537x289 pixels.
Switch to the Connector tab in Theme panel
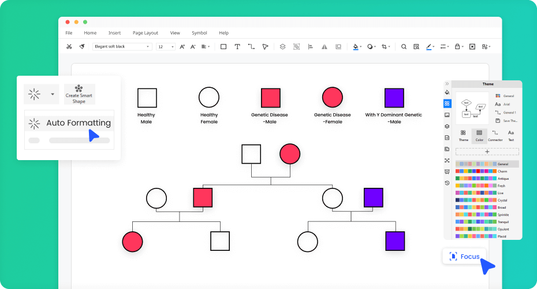[x=495, y=136]
